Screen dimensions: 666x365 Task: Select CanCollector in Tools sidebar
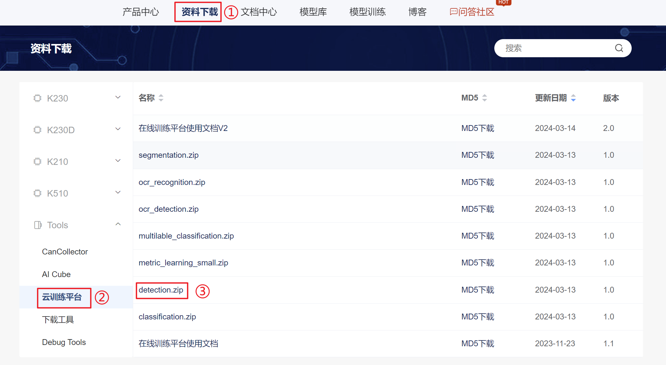[65, 252]
